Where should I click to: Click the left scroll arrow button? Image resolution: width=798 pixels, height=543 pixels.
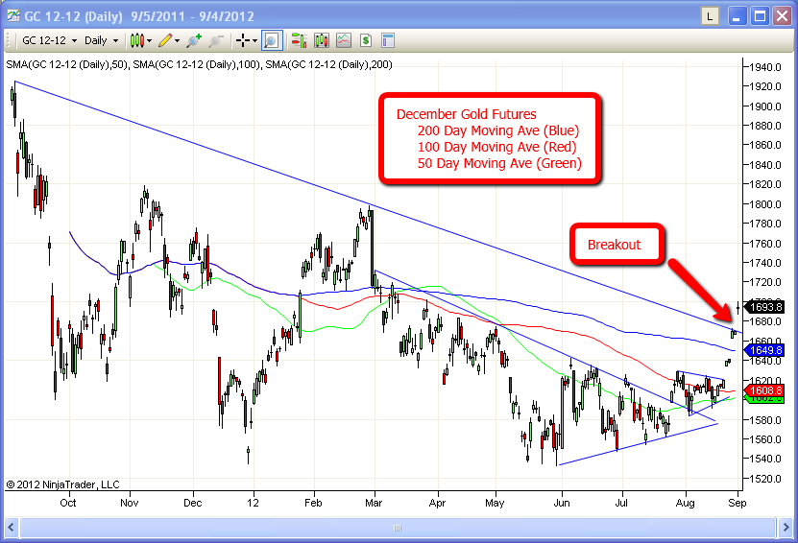tap(12, 528)
